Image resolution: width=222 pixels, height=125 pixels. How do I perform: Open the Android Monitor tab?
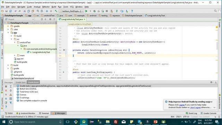coord(26,113)
